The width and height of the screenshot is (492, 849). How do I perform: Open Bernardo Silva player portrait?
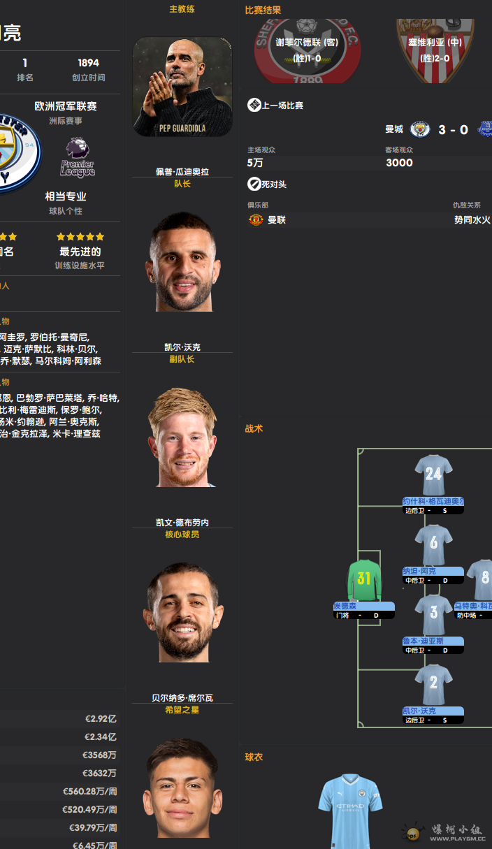point(182,613)
